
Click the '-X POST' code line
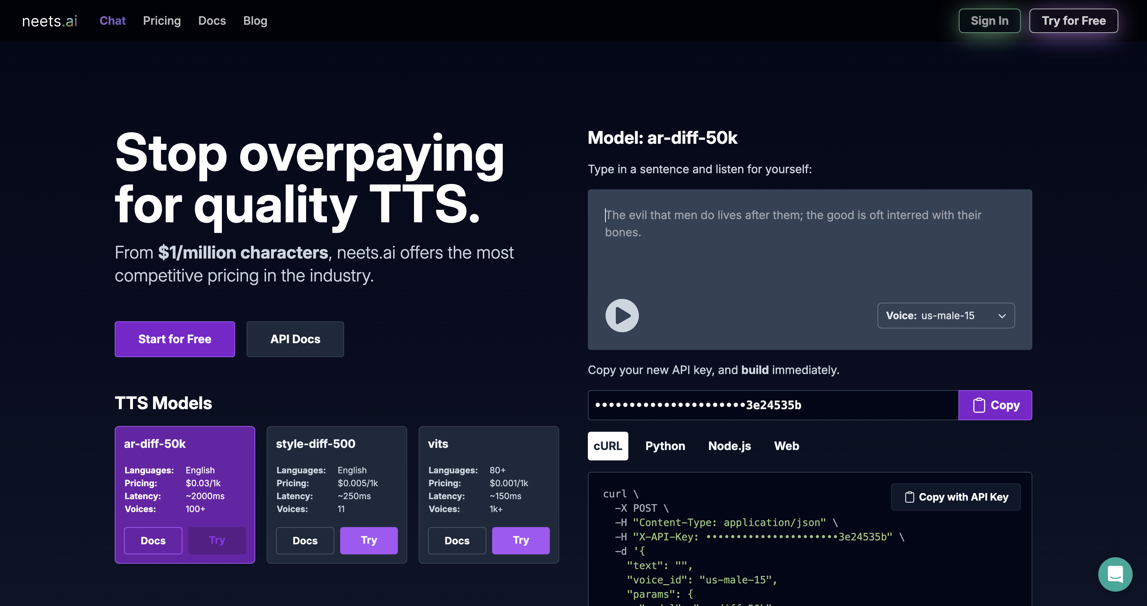tap(642, 508)
